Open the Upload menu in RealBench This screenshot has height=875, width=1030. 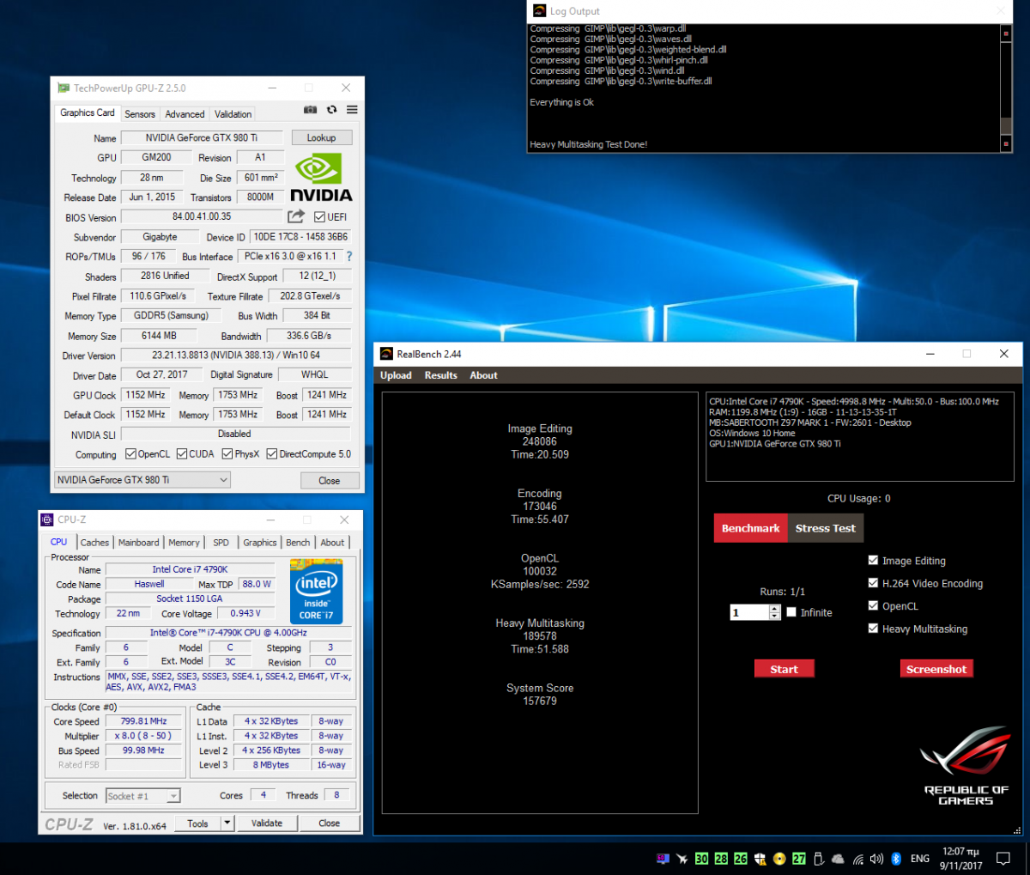pyautogui.click(x=396, y=375)
